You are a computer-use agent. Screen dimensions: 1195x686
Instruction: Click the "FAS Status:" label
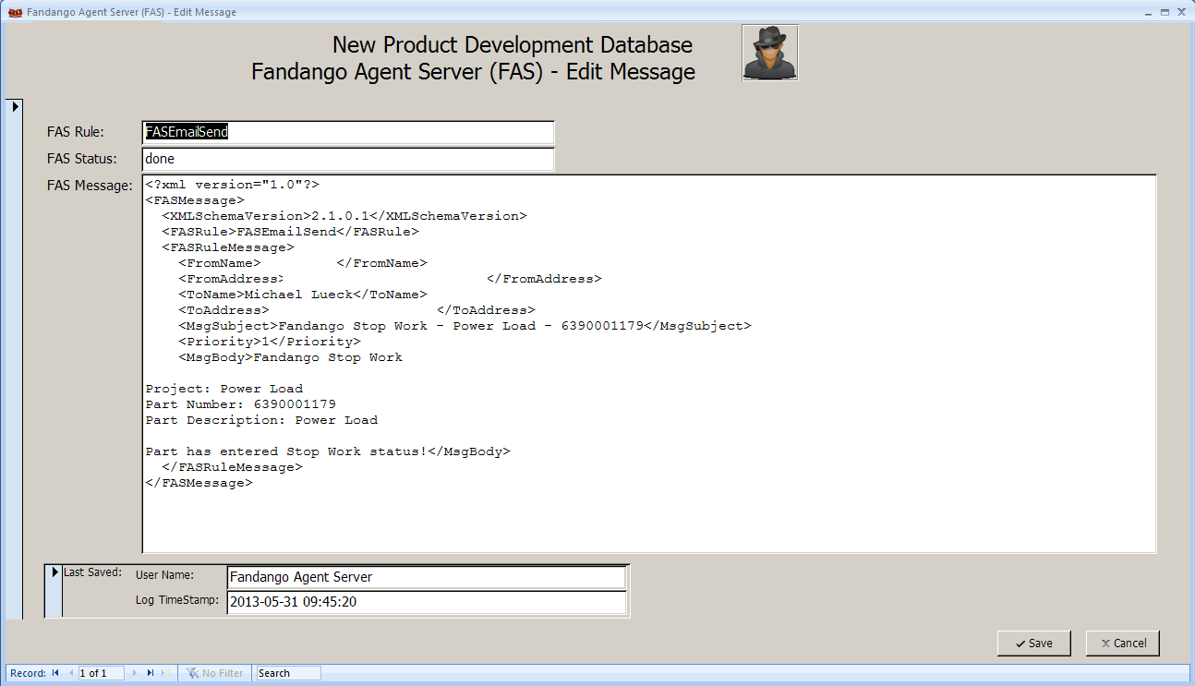(82, 159)
